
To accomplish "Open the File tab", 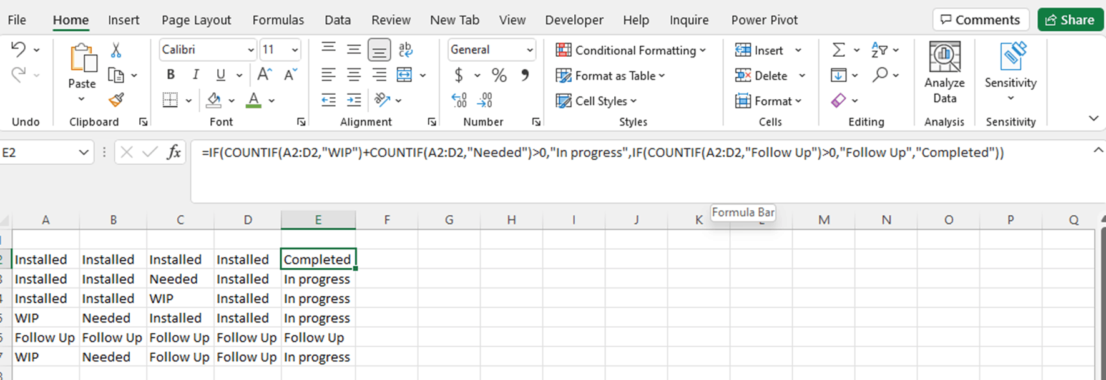I will (x=17, y=20).
